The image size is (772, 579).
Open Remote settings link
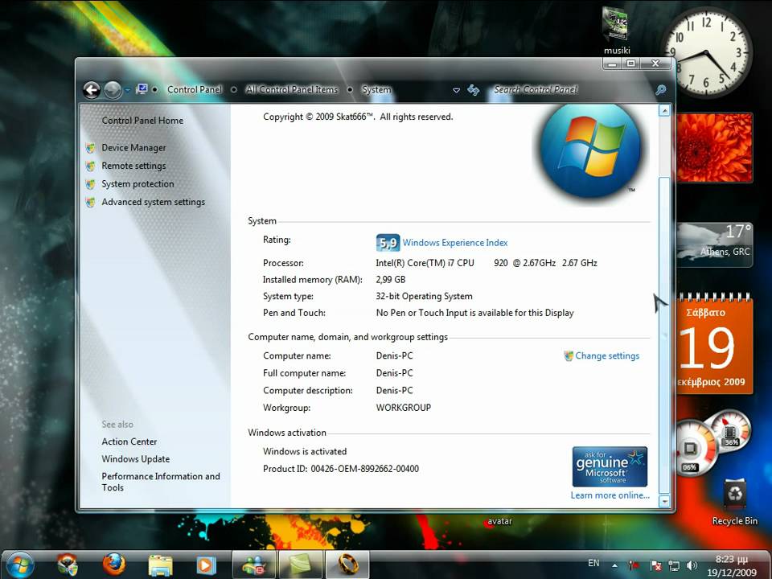(133, 166)
